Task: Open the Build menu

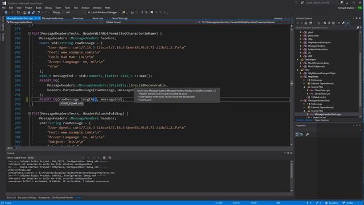Action: 38,7
